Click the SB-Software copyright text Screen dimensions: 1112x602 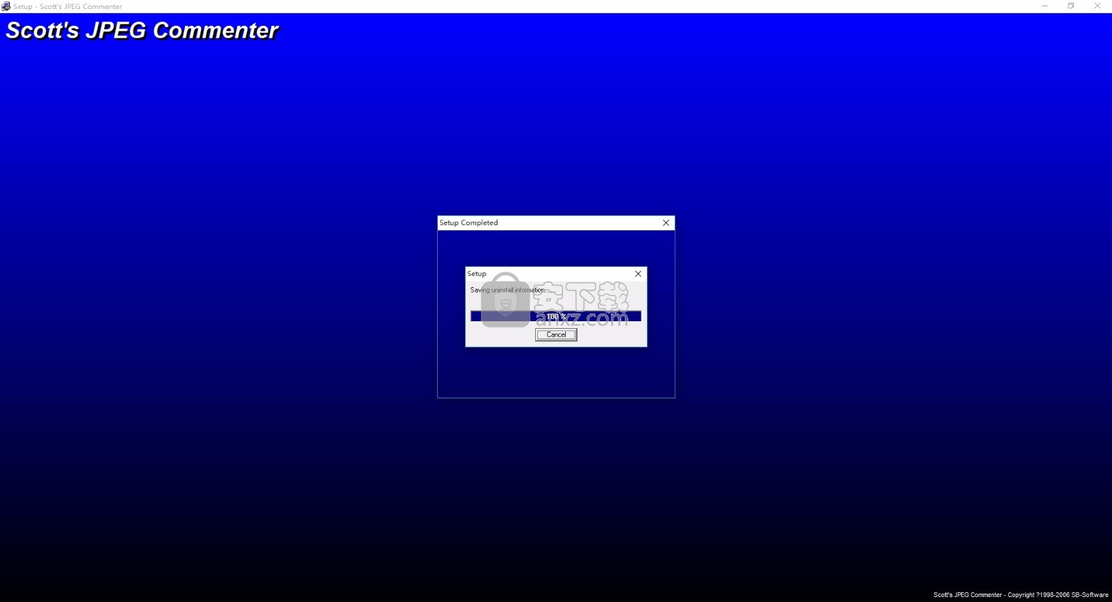(1020, 595)
